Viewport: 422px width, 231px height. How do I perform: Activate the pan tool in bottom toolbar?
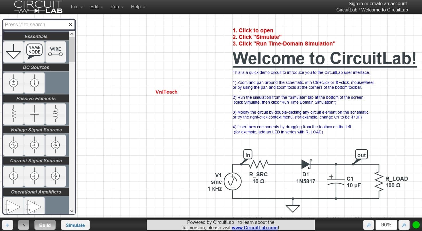[7, 225]
